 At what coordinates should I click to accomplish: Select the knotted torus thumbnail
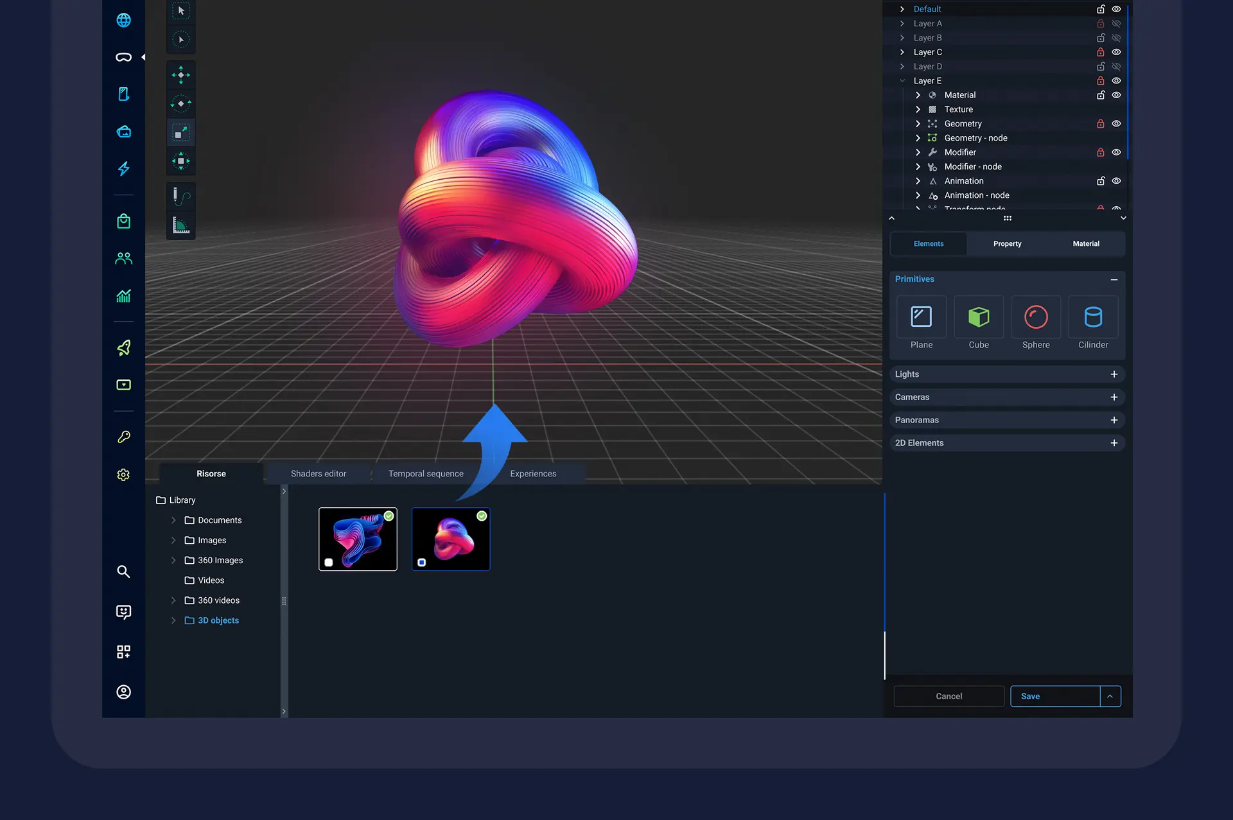tap(450, 539)
